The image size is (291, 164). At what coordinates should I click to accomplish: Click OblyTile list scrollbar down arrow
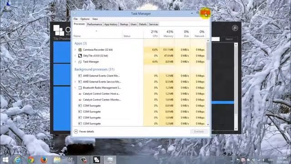pos(236,128)
